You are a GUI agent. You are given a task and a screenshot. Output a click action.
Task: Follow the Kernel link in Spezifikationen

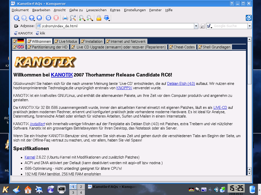tap(30, 157)
